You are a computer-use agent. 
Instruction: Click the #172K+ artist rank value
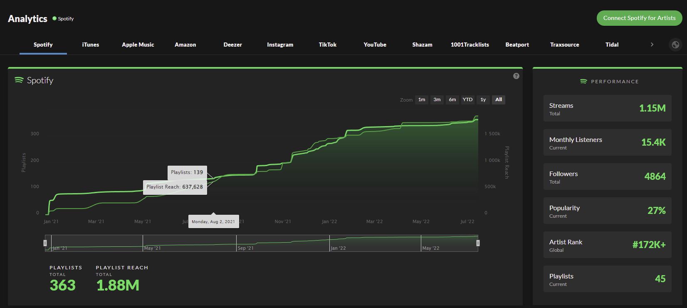[x=649, y=245]
